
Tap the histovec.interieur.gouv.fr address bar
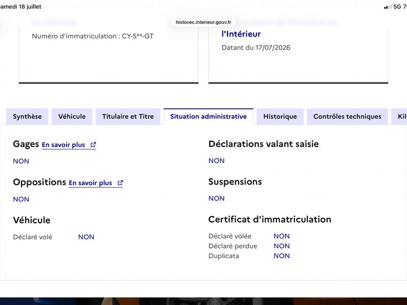tap(203, 22)
